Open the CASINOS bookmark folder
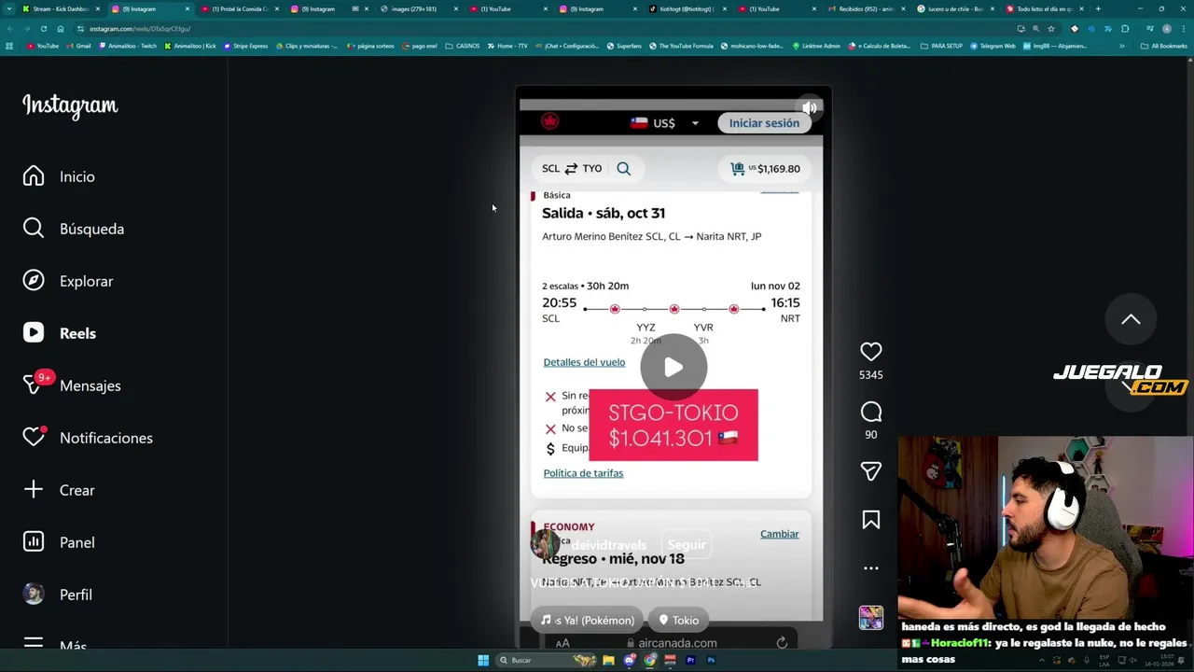This screenshot has width=1194, height=672. (x=463, y=46)
